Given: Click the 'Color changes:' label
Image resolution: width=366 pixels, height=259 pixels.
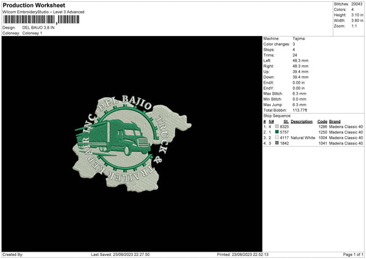Looking at the screenshot, I should point(276,44).
